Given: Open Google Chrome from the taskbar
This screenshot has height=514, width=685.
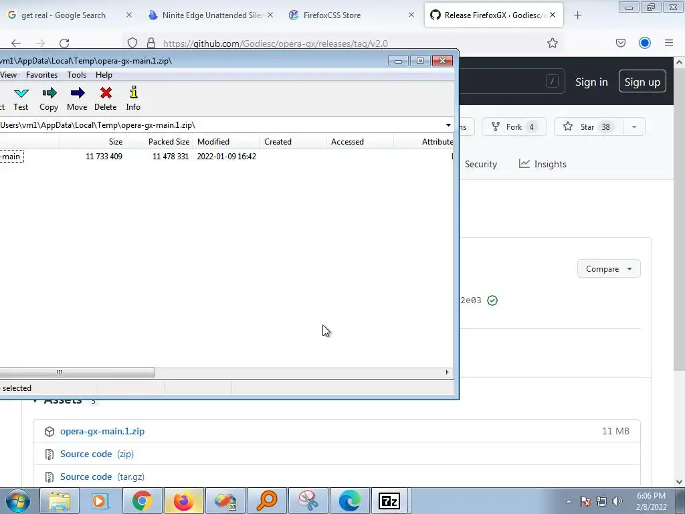Looking at the screenshot, I should 142,501.
